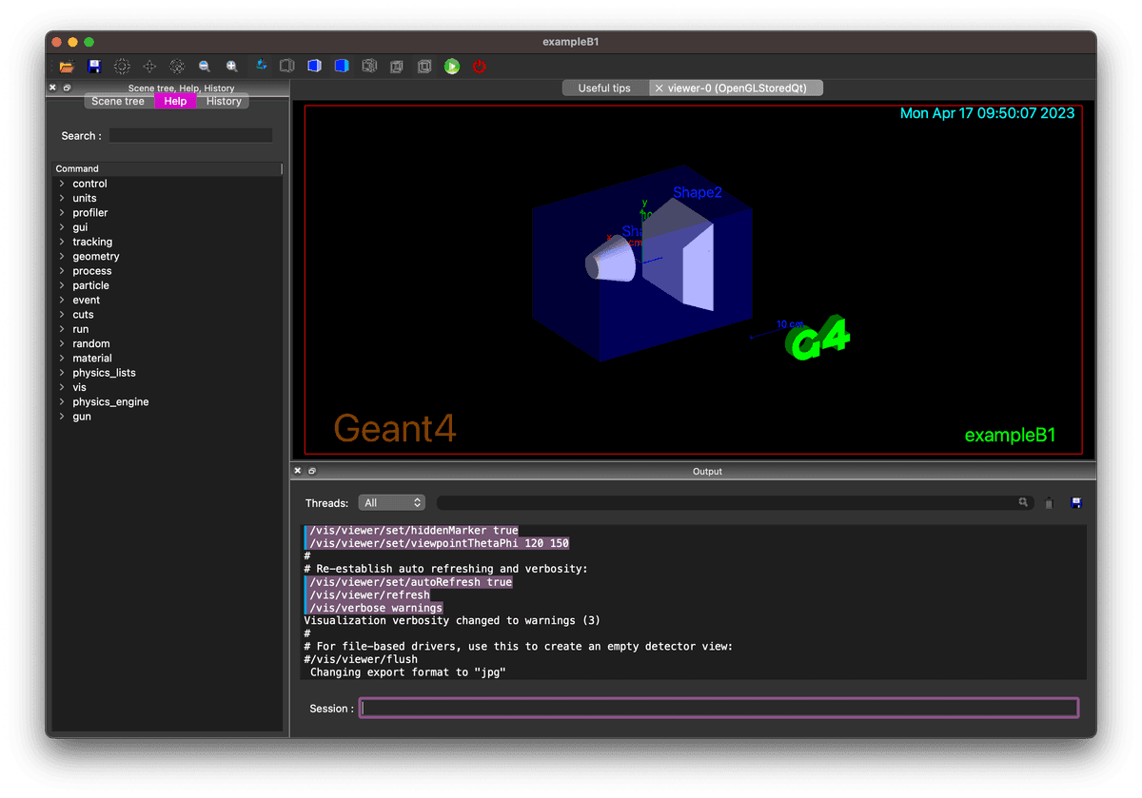
Task: Close the Scene tree dock panel
Action: point(53,88)
